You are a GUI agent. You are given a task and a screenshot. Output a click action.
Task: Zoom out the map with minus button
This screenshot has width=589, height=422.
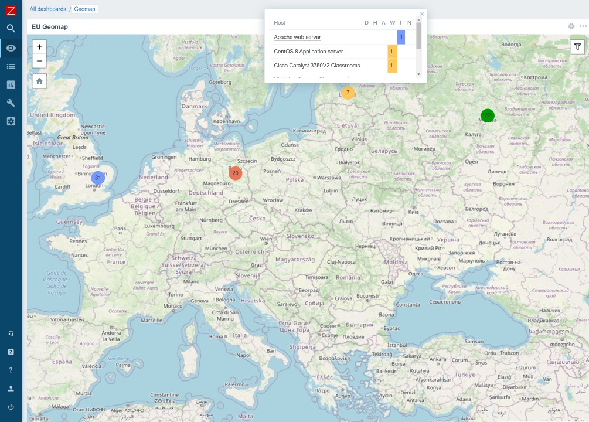coord(39,61)
